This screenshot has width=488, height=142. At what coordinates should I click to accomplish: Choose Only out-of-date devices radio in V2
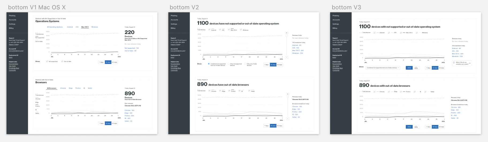click(245, 64)
